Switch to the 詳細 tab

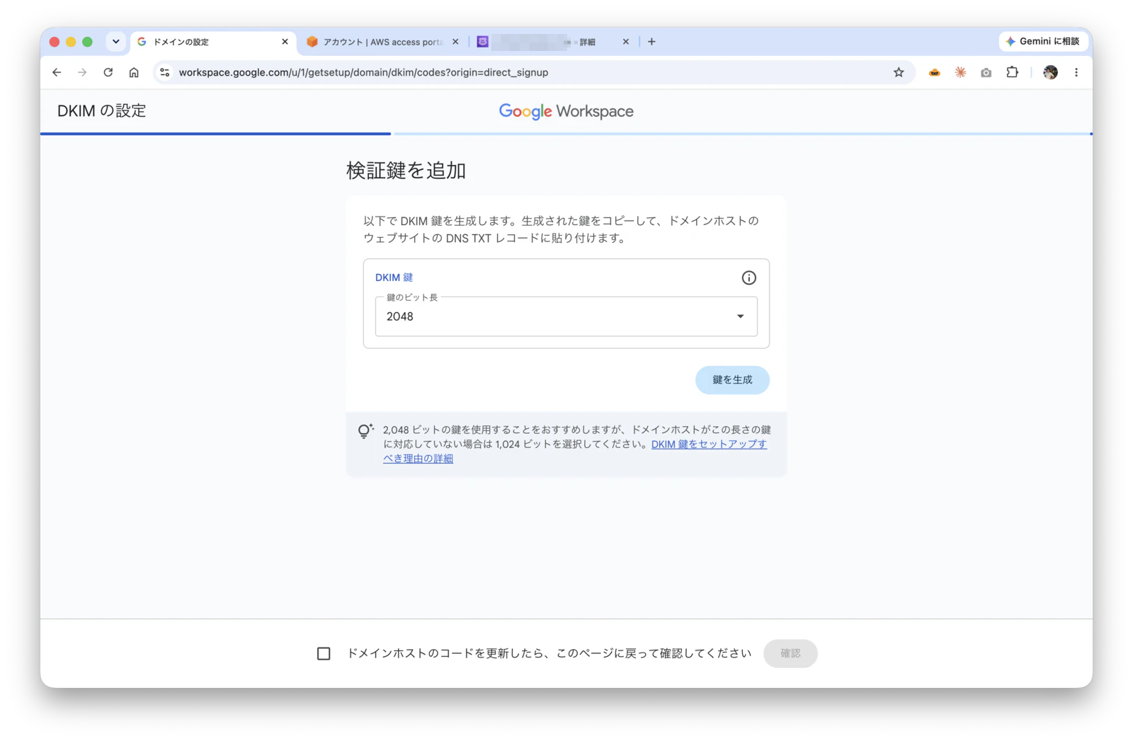coord(554,42)
